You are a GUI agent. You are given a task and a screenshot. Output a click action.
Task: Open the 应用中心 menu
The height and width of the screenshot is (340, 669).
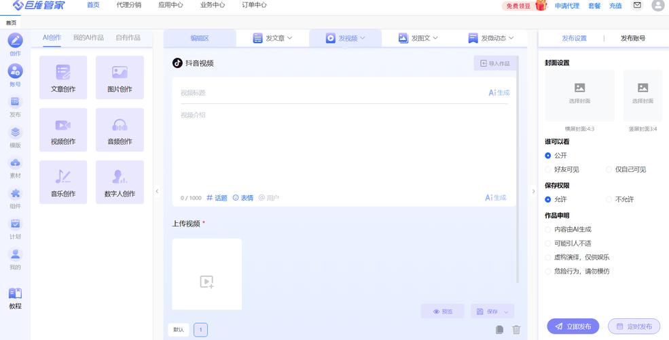point(170,5)
